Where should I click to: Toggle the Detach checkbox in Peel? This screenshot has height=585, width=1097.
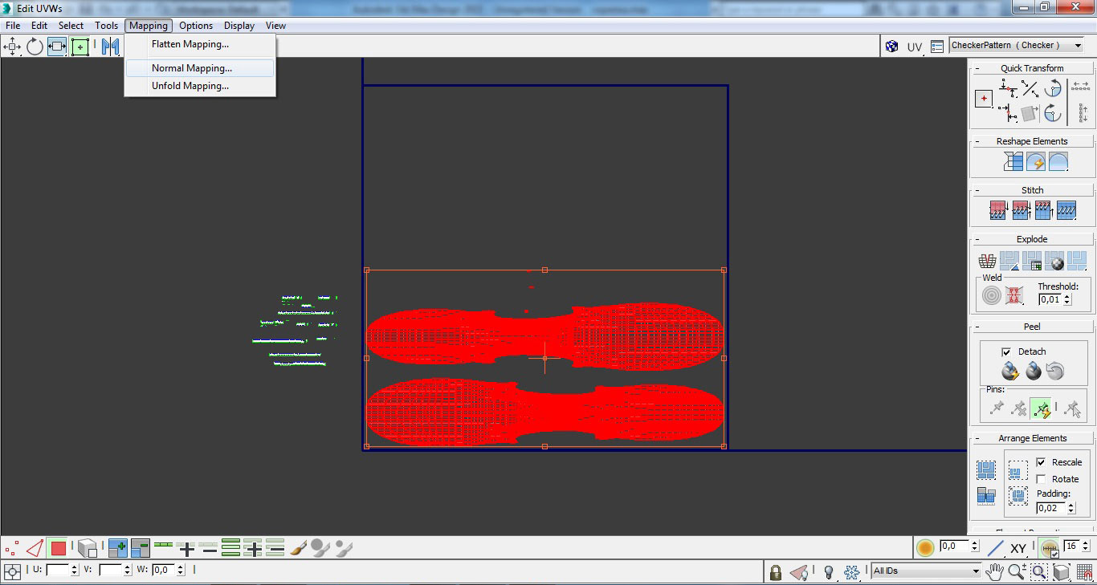(1006, 351)
